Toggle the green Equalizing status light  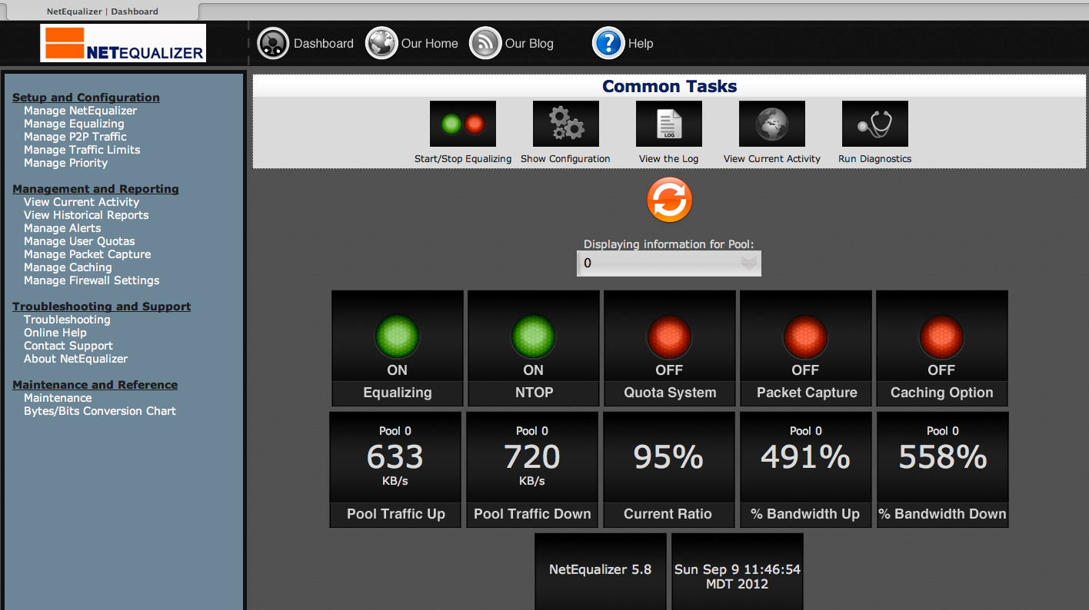tap(397, 336)
